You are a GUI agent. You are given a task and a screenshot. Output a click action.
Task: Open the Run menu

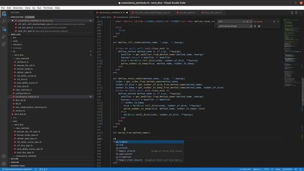coord(39,8)
